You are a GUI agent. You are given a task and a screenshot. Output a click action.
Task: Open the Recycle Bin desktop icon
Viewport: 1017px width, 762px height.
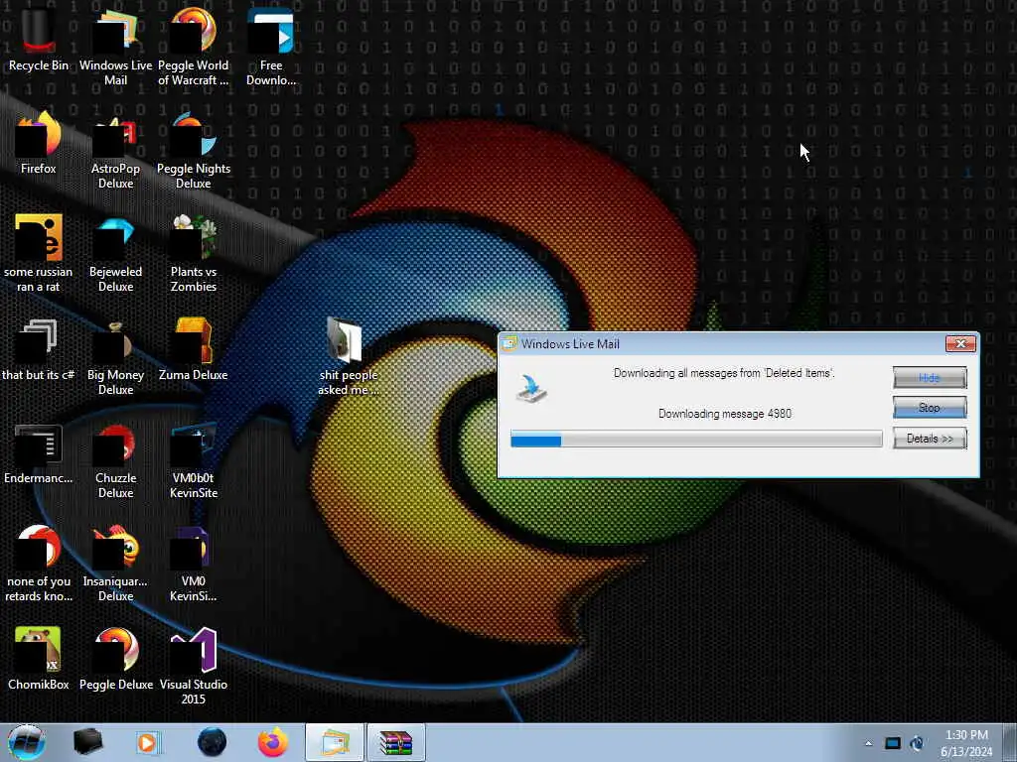pyautogui.click(x=39, y=40)
